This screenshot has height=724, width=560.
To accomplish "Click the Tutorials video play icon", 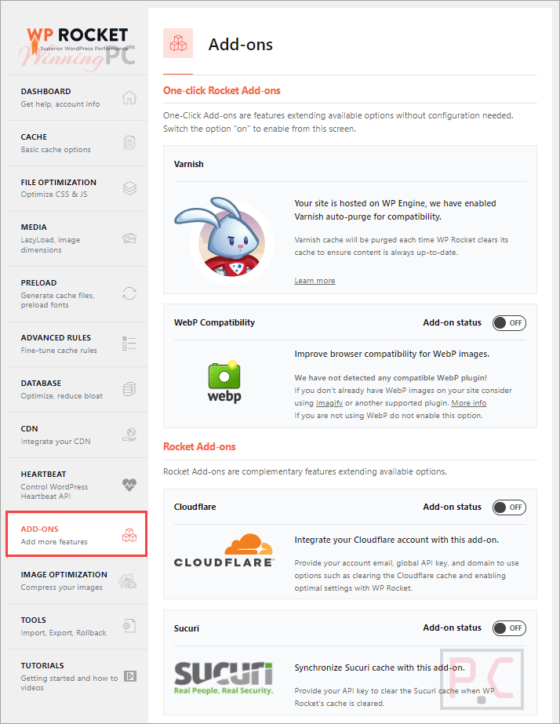I will tap(130, 676).
